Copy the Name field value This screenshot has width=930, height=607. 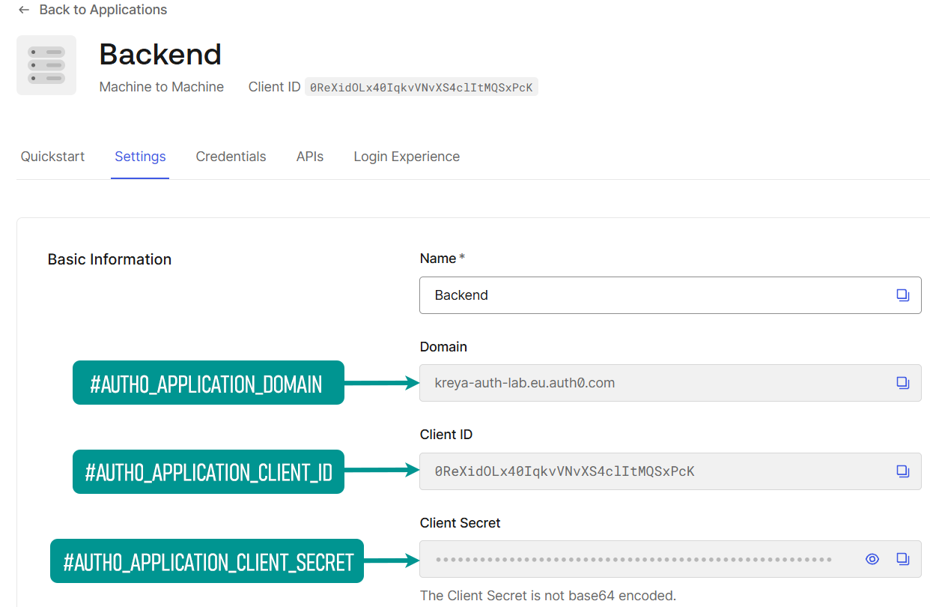click(x=902, y=295)
